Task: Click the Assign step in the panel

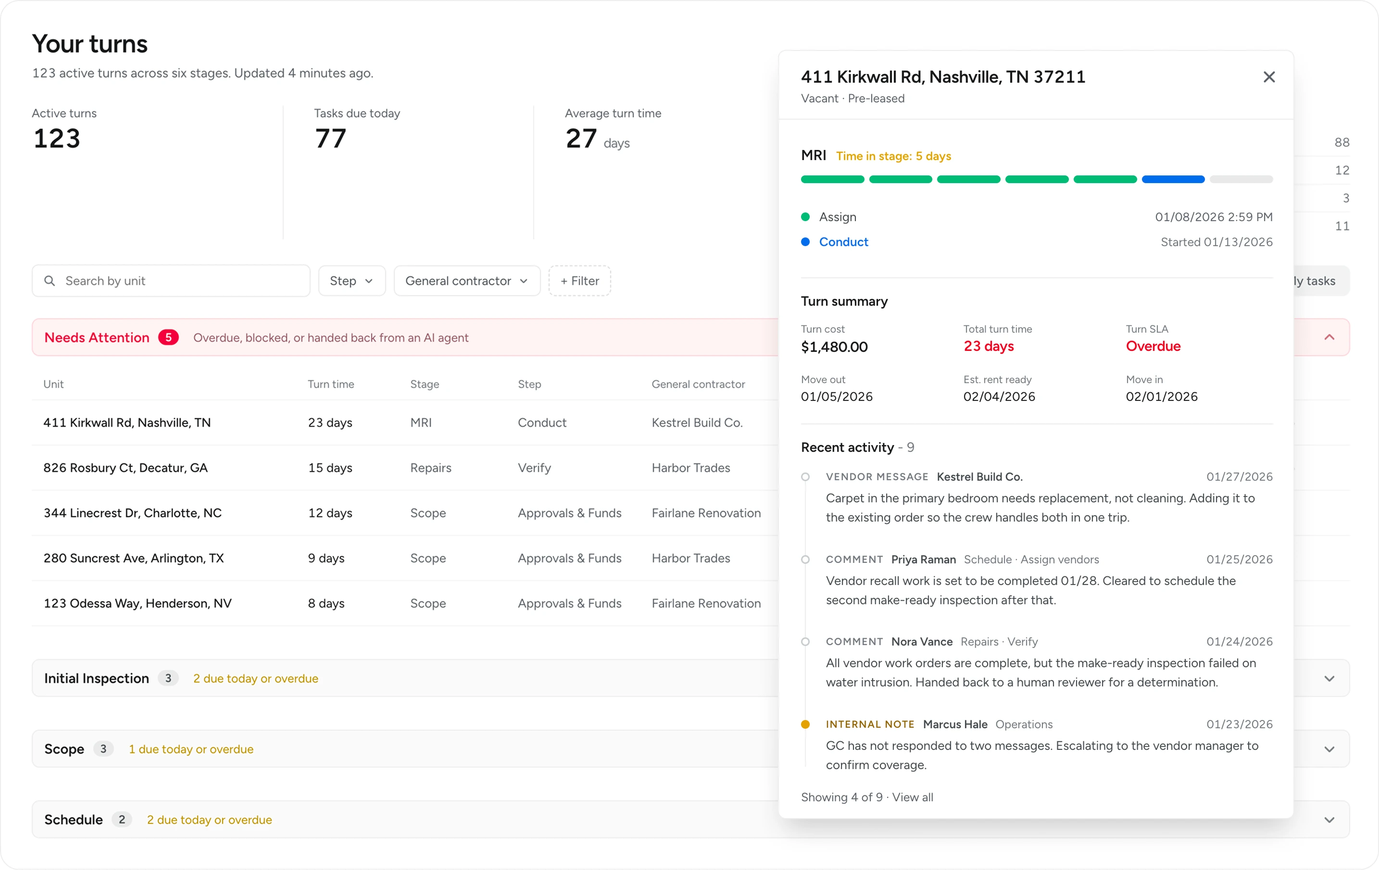Action: [x=837, y=217]
